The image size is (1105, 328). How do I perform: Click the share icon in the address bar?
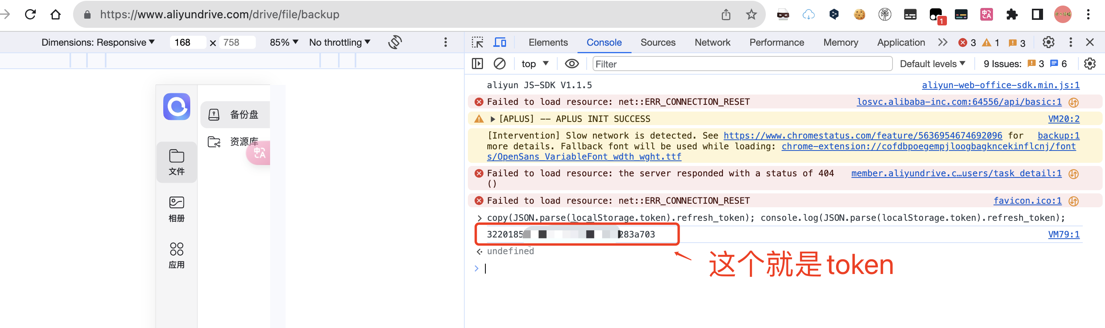tap(726, 15)
